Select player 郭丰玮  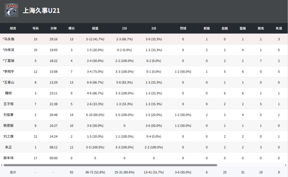[8, 158]
